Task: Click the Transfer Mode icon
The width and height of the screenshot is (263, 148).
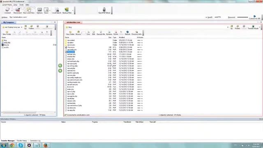Action: (253, 27)
